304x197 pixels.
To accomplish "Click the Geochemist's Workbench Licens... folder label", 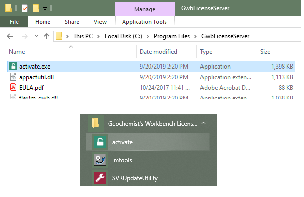I will click(x=153, y=123).
